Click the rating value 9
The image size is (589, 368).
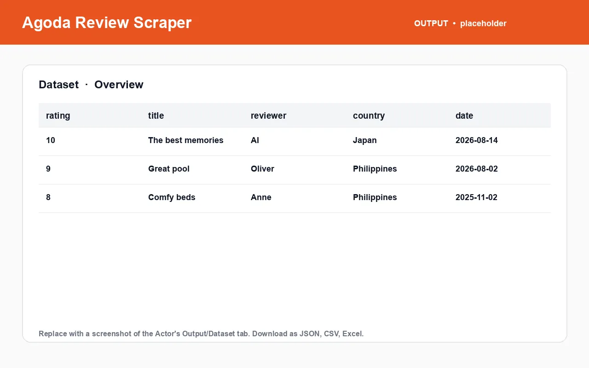coord(48,169)
